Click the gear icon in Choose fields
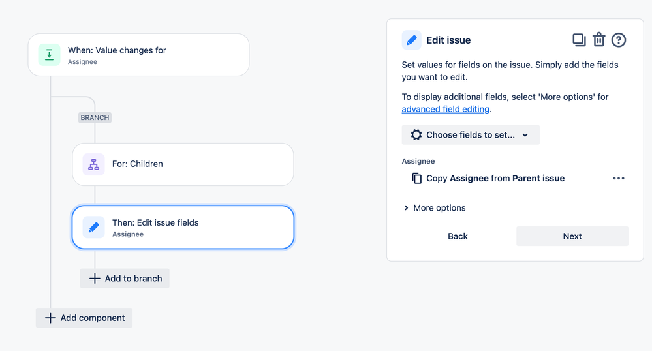 tap(416, 135)
